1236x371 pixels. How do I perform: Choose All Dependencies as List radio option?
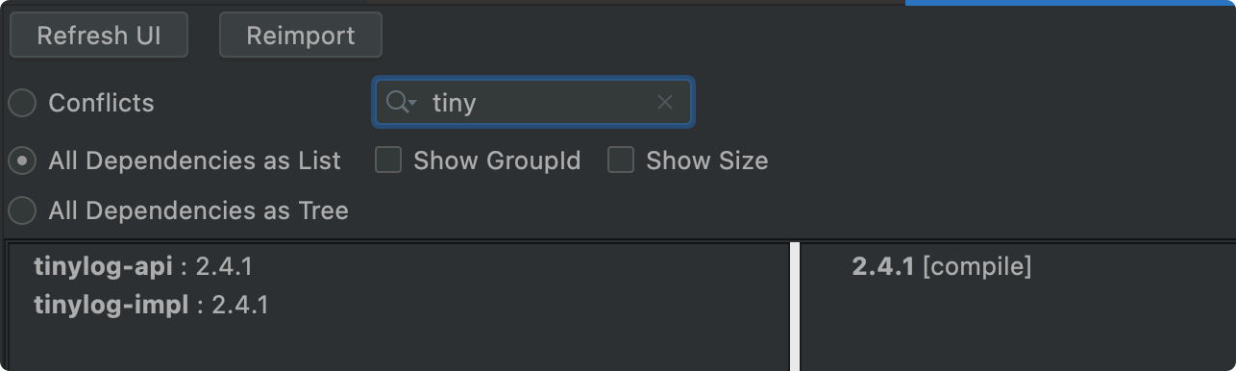click(22, 161)
